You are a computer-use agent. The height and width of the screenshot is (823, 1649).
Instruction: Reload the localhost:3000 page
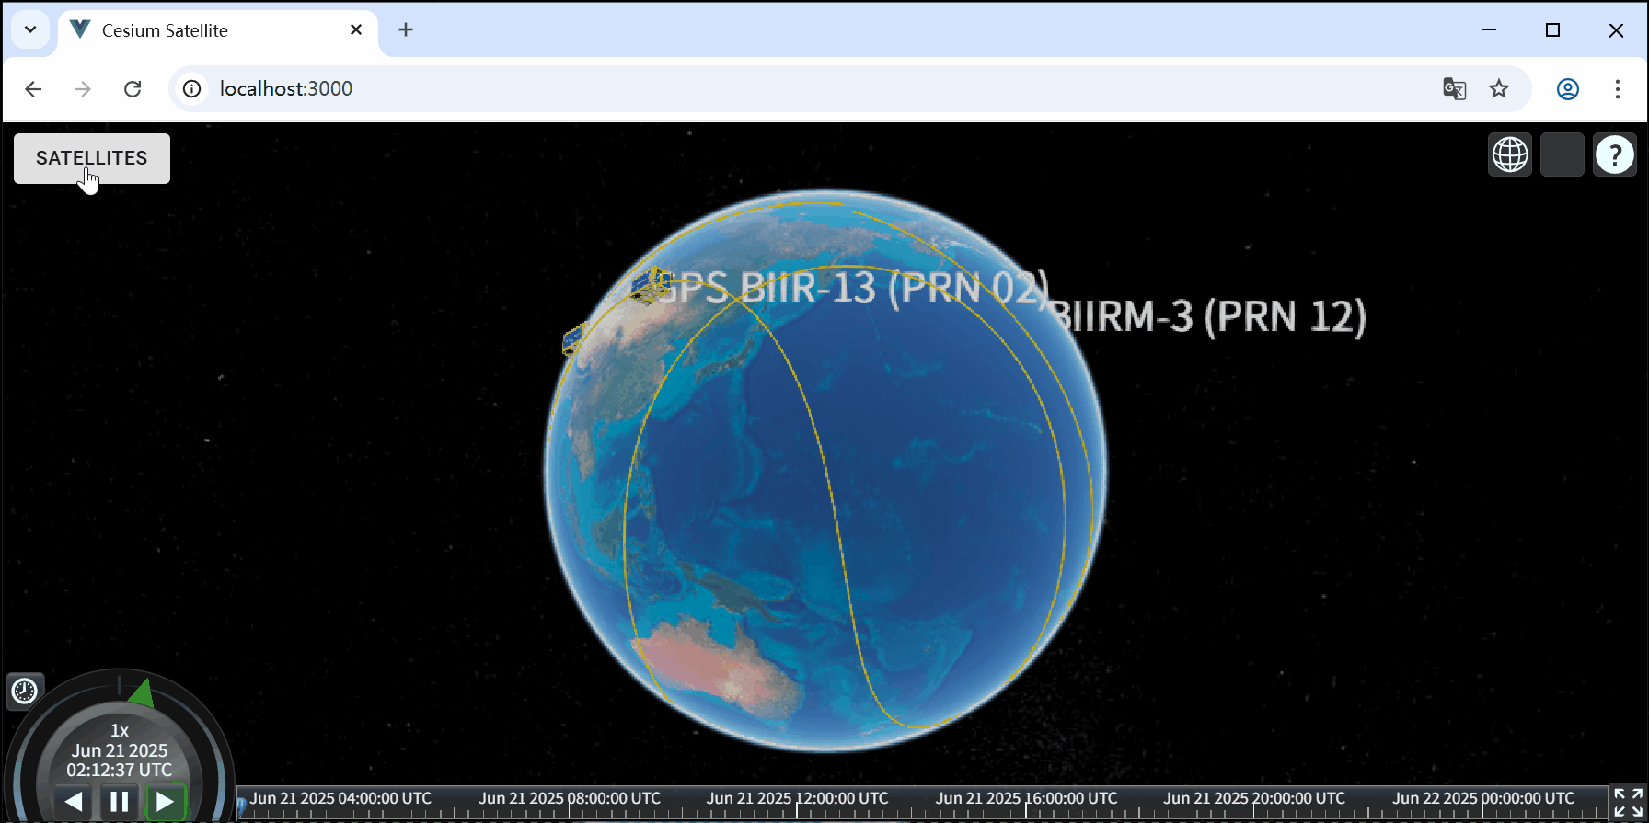click(x=133, y=88)
